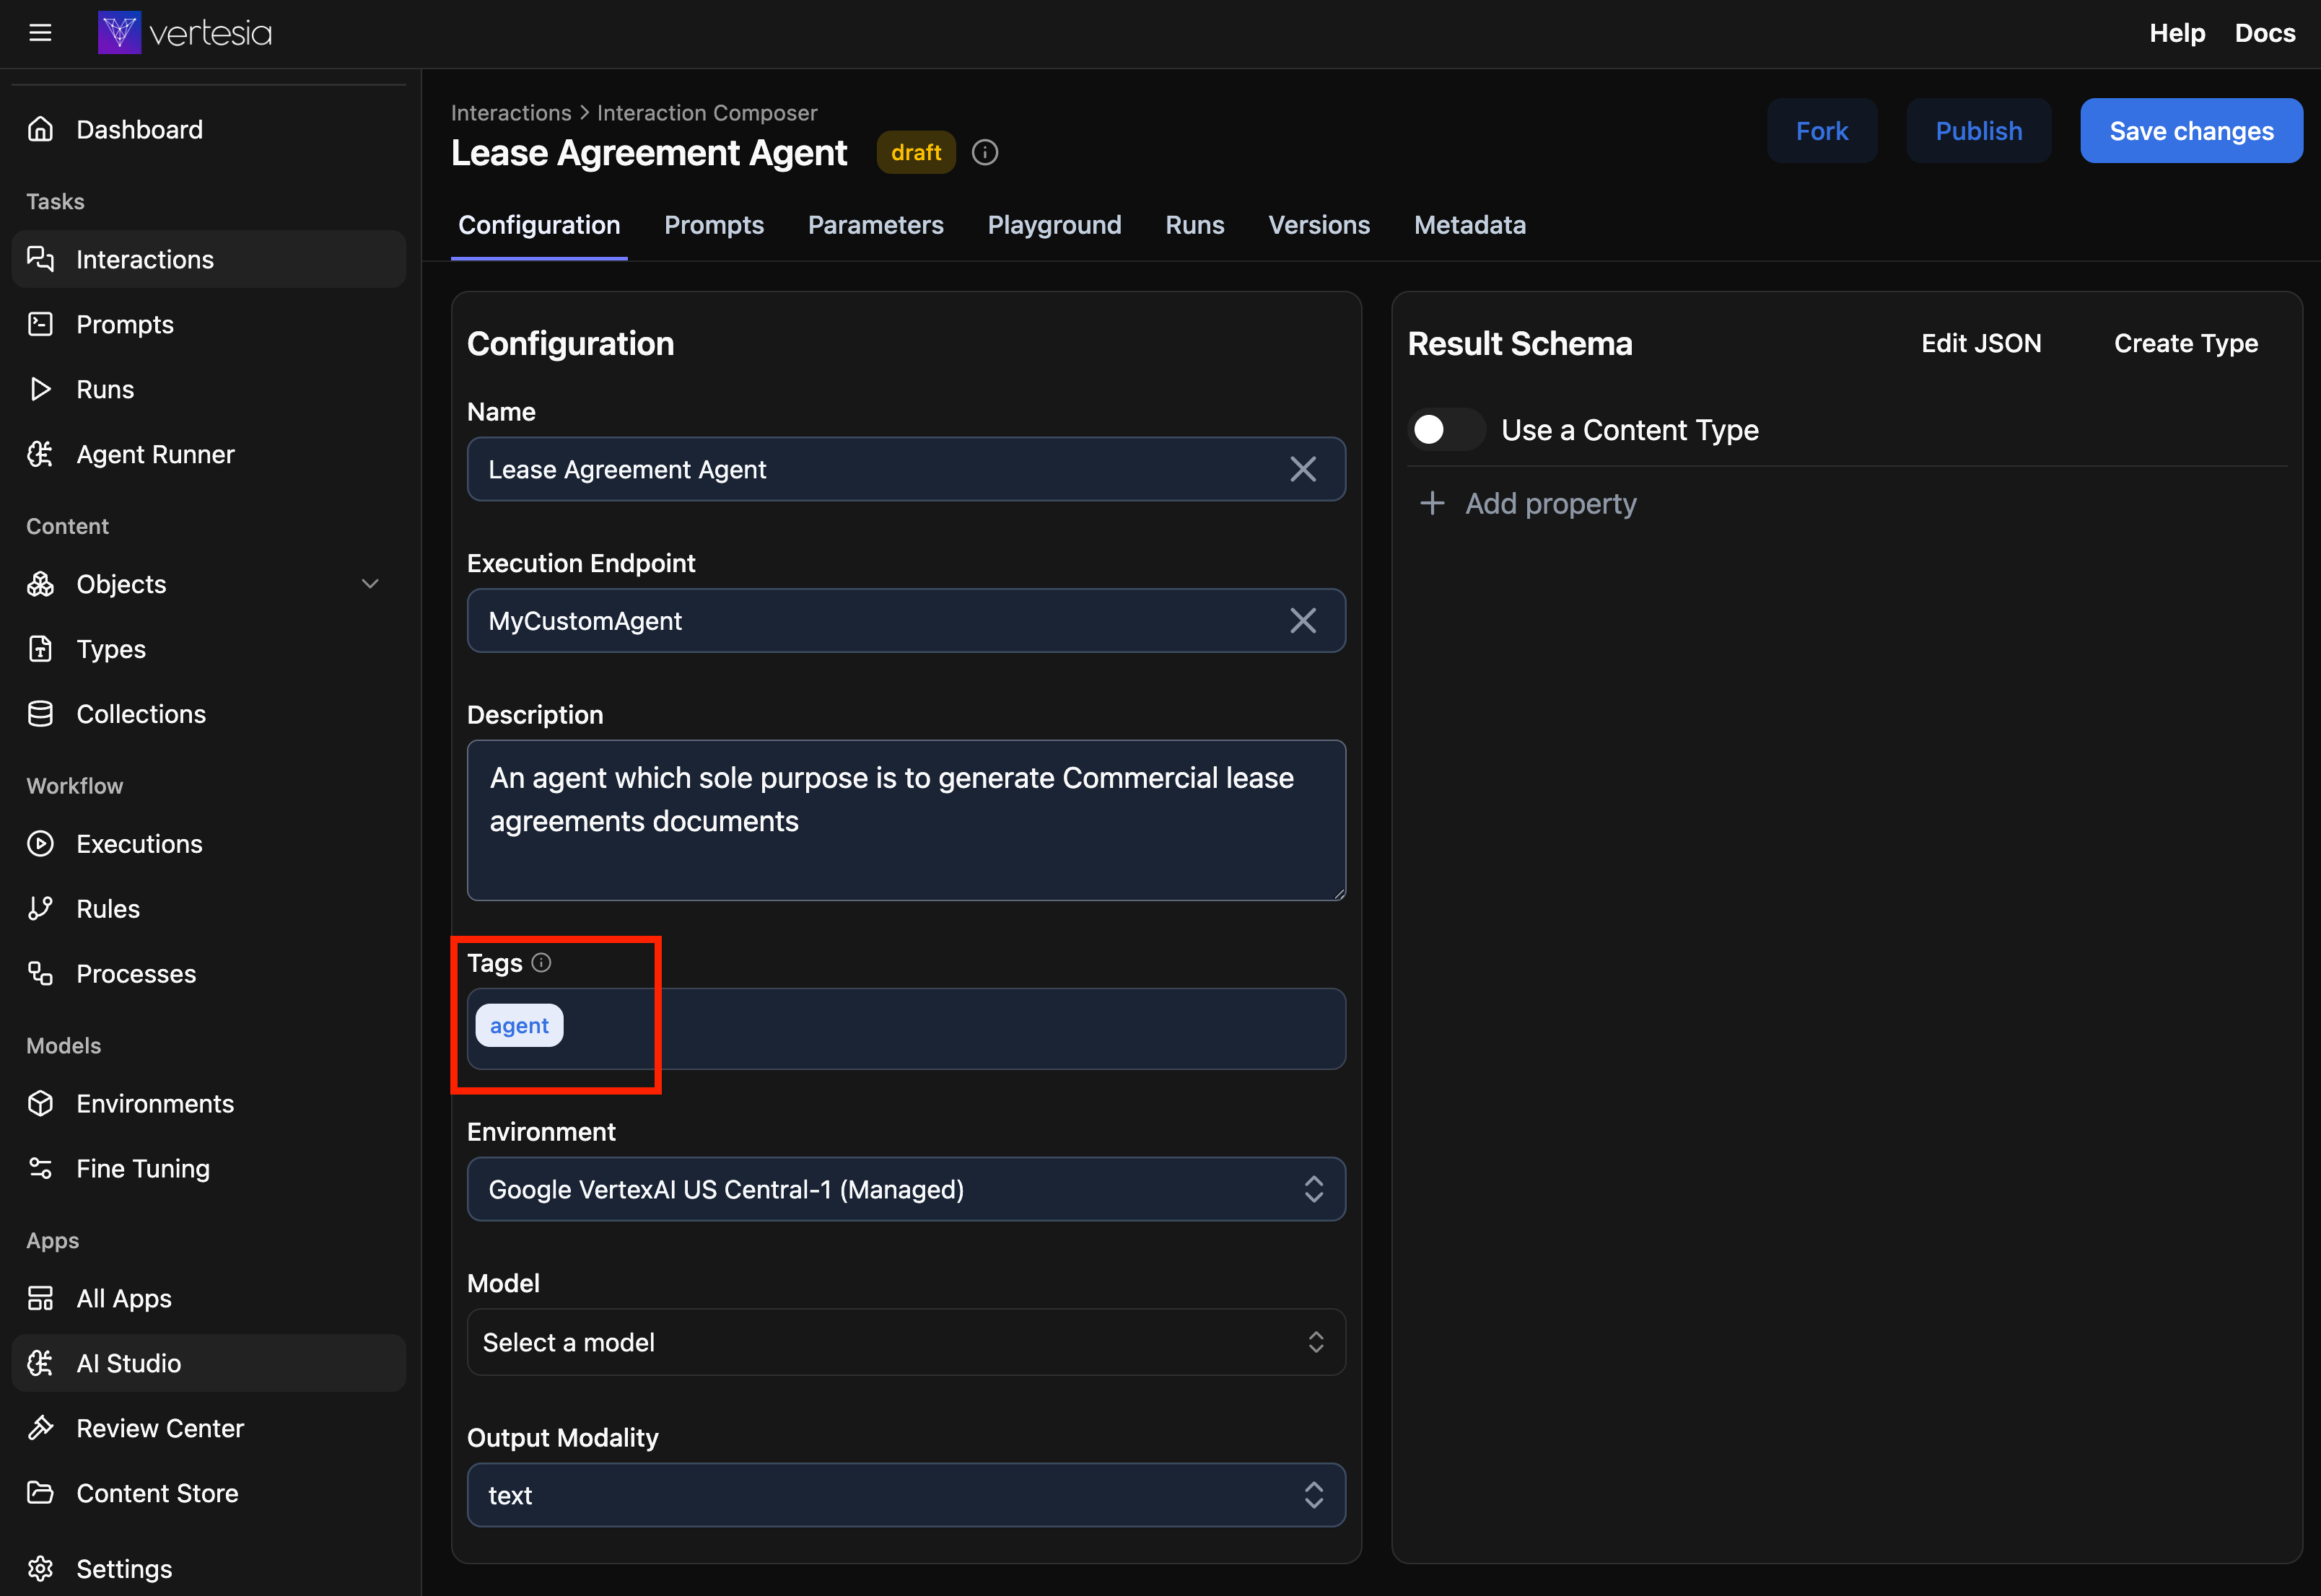Image resolution: width=2321 pixels, height=1596 pixels.
Task: Click the Publish button
Action: (1978, 131)
